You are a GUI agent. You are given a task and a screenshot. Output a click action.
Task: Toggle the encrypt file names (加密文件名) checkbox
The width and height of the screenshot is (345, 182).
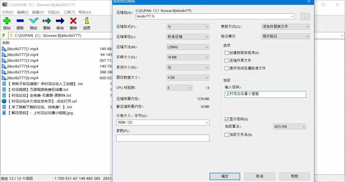click(x=227, y=135)
